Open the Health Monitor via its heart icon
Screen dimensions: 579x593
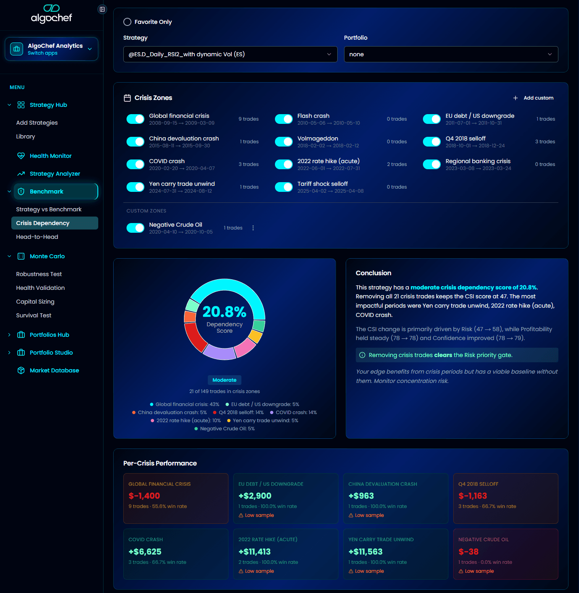point(21,155)
